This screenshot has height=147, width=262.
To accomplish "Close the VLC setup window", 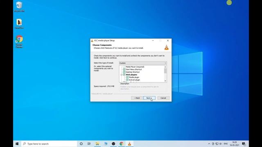I will pyautogui.click(x=168, y=40).
